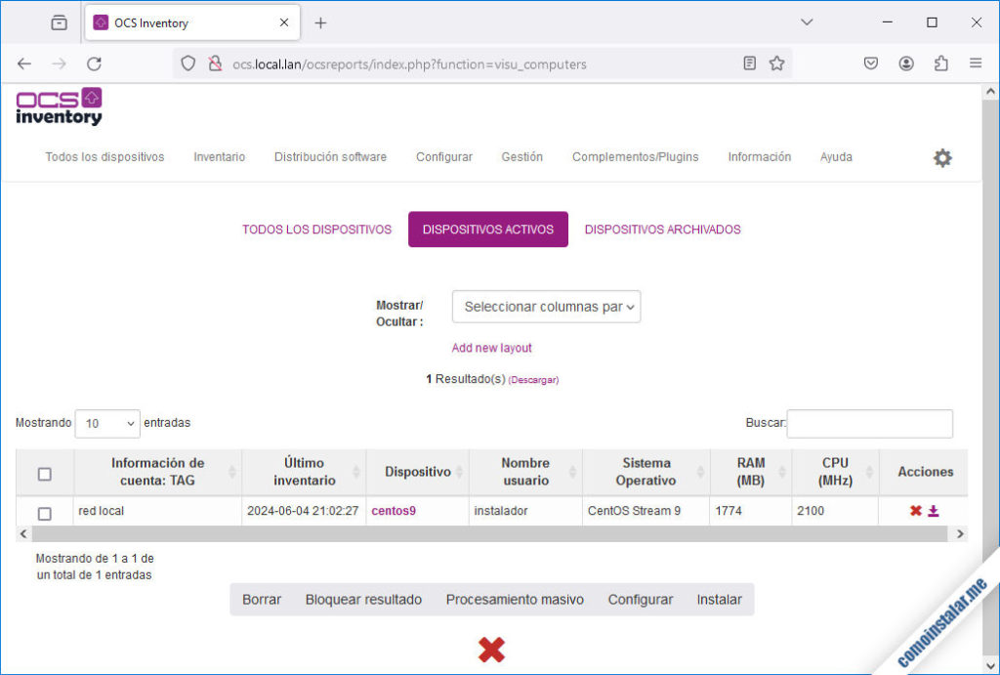This screenshot has width=1000, height=675.
Task: Click the Procesamiento masivo button
Action: pos(515,600)
